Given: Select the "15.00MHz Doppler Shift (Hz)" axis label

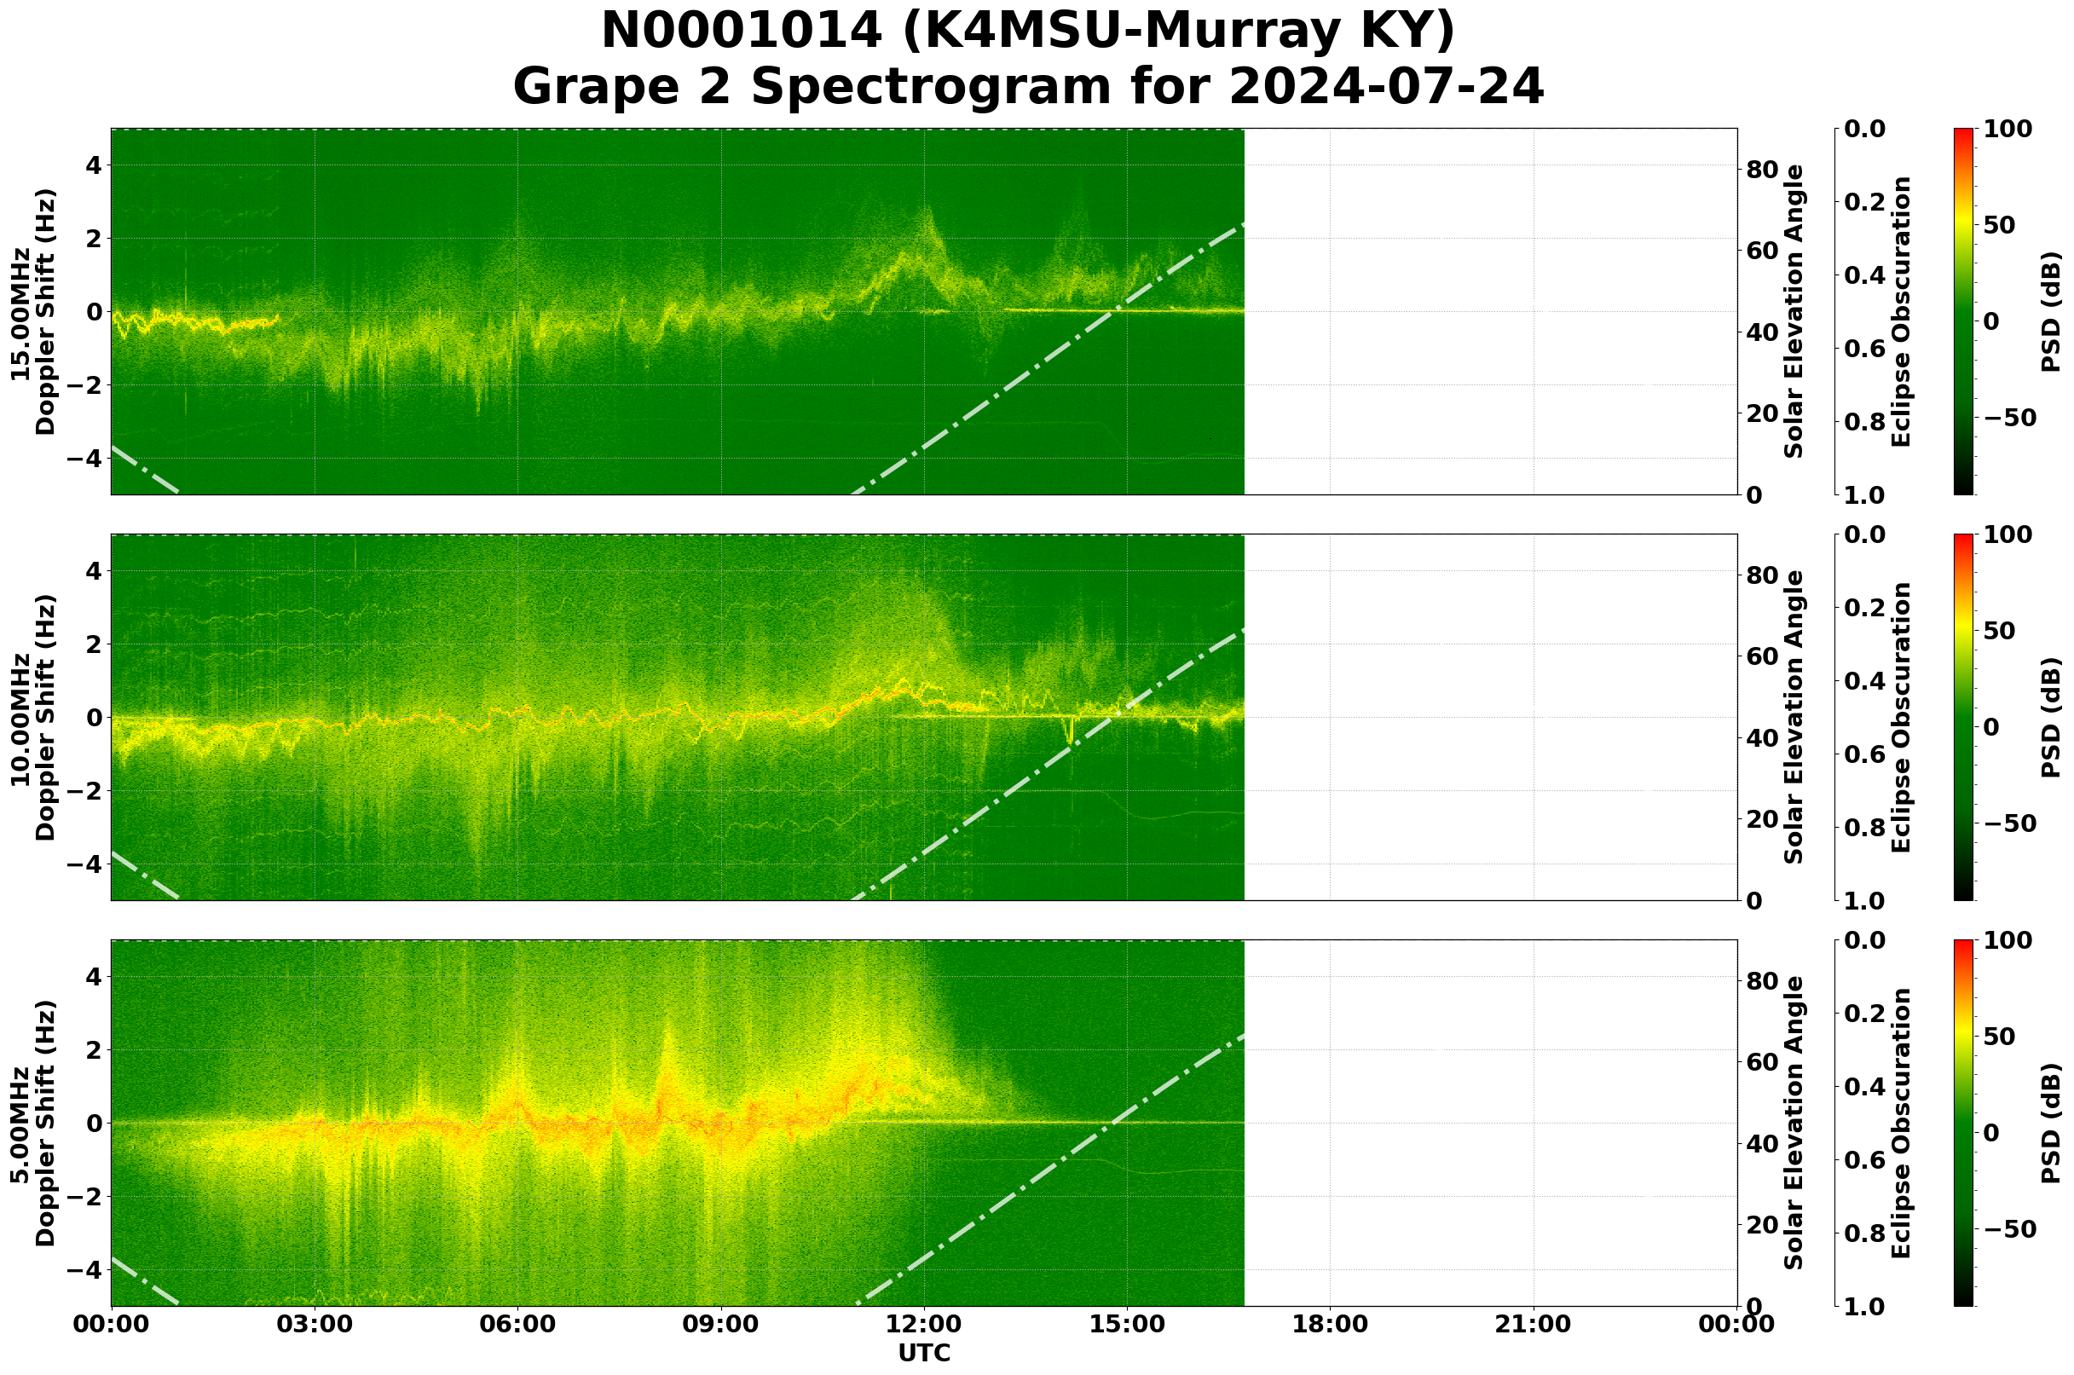Looking at the screenshot, I should coord(32,311).
